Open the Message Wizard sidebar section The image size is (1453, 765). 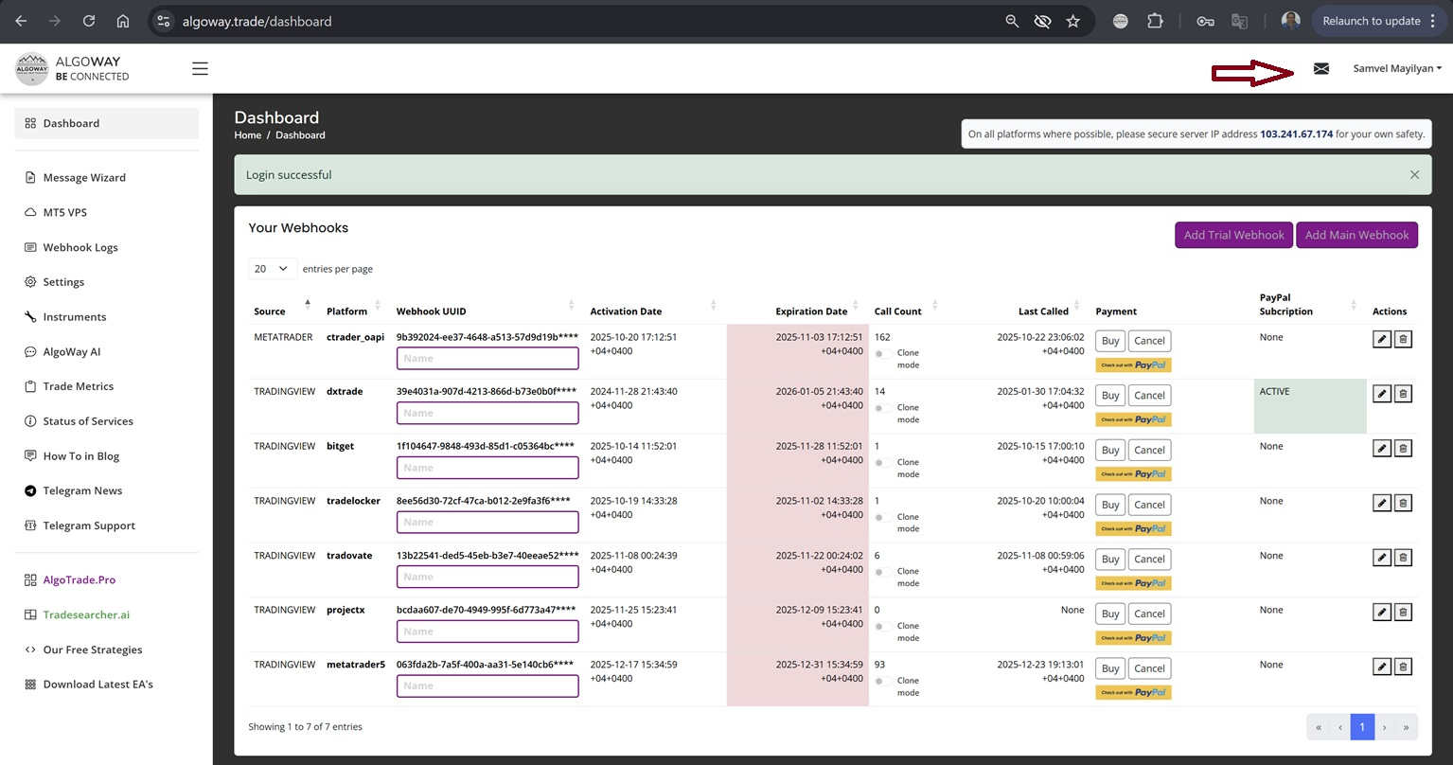(x=81, y=177)
